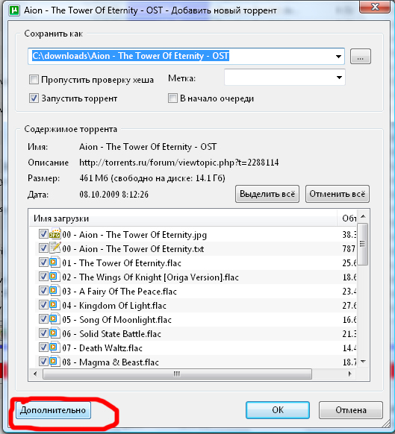Uncheck Запустить торрент checkbox
395x434 pixels.
point(34,98)
